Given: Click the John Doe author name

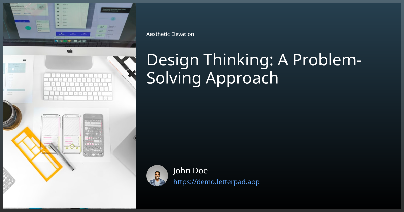Looking at the screenshot, I should click(x=191, y=171).
